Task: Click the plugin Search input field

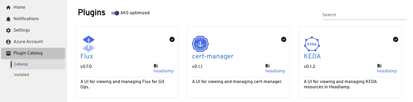Action: coord(365,15)
